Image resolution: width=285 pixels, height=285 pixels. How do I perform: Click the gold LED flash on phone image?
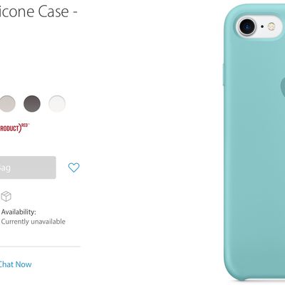tap(271, 26)
